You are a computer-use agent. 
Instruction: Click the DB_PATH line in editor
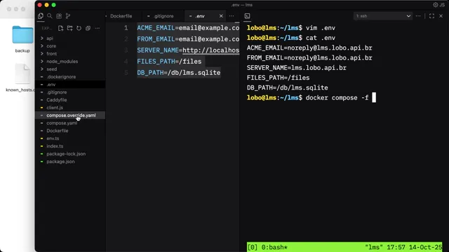coord(179,73)
